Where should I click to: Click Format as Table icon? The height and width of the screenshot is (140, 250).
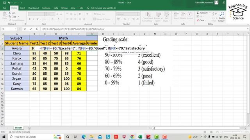tap(158, 14)
